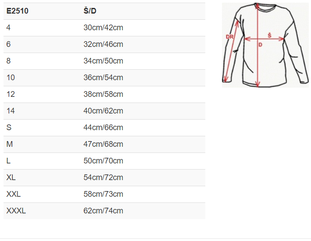This screenshot has height=241, width=311.
Task: Select the size S row label
Action: tap(9, 128)
